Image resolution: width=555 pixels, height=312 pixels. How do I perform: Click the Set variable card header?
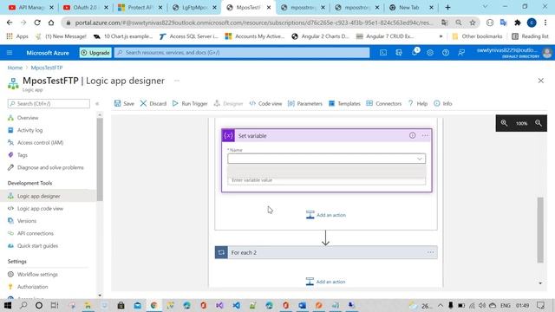pos(326,135)
